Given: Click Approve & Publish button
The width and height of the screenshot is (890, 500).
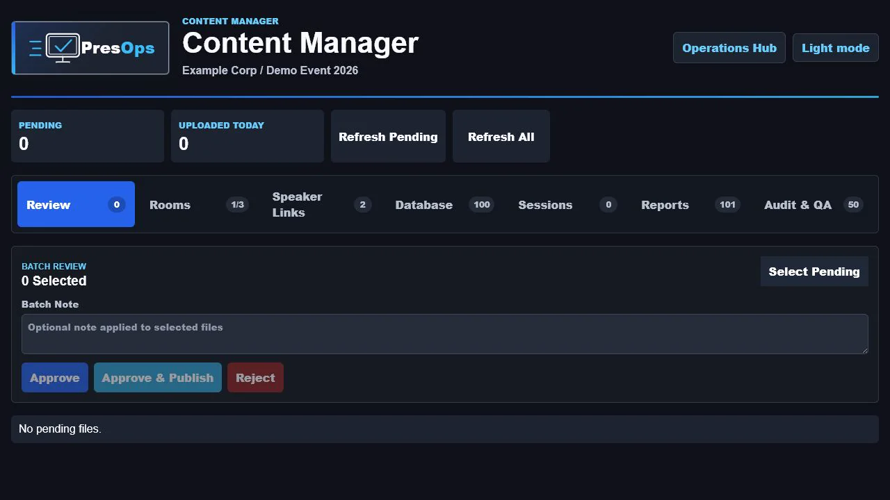Looking at the screenshot, I should (x=158, y=377).
